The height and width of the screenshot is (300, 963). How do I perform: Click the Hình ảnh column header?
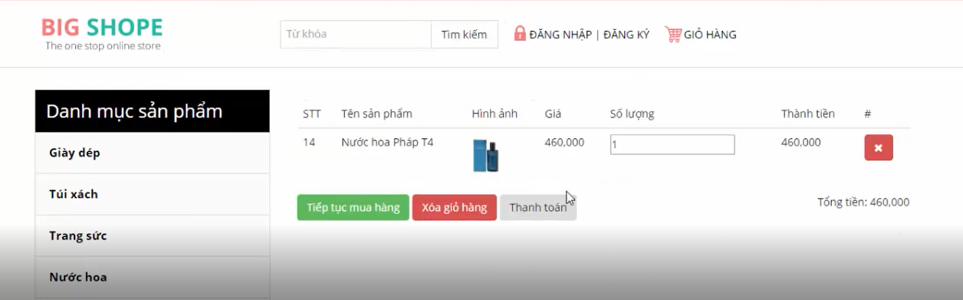coord(495,114)
